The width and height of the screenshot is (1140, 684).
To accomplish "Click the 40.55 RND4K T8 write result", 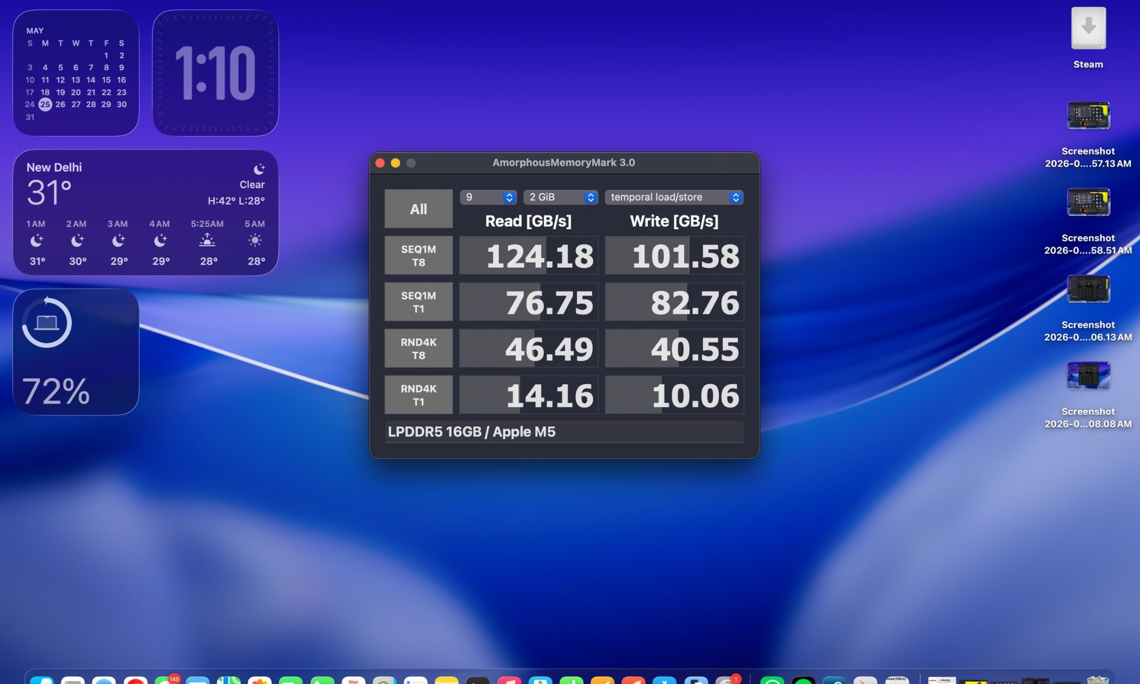I will [x=674, y=348].
